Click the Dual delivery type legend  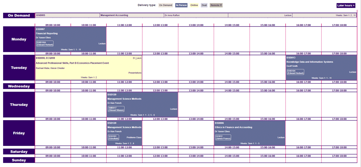click(x=204, y=5)
